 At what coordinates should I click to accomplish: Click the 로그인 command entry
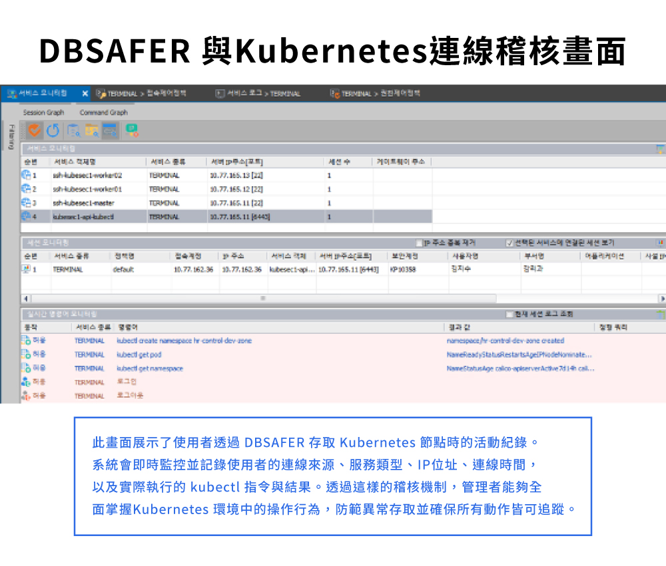pyautogui.click(x=127, y=382)
